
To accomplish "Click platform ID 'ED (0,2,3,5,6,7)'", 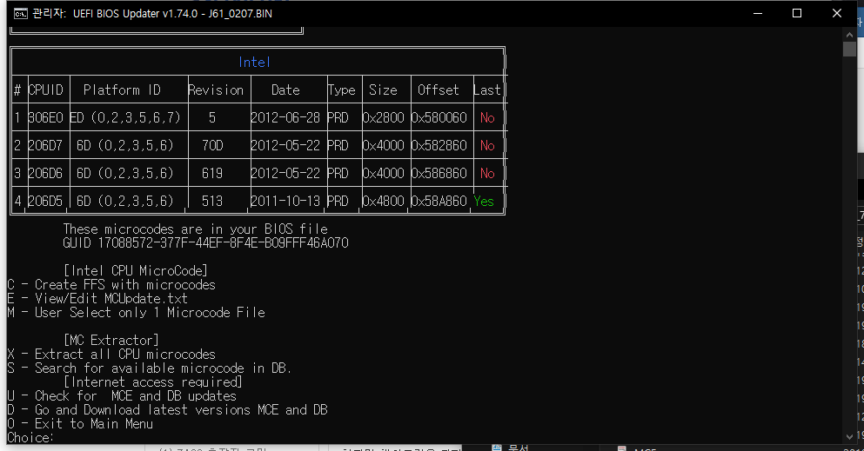I will coord(125,117).
